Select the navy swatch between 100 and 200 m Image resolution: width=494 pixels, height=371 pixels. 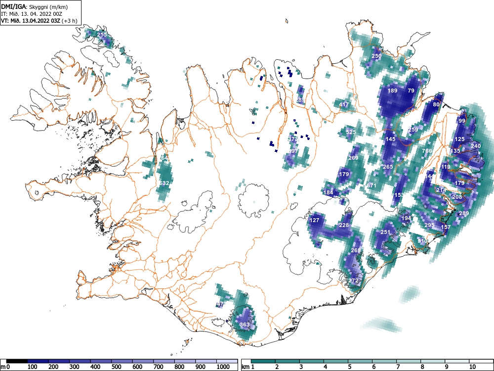38,361
